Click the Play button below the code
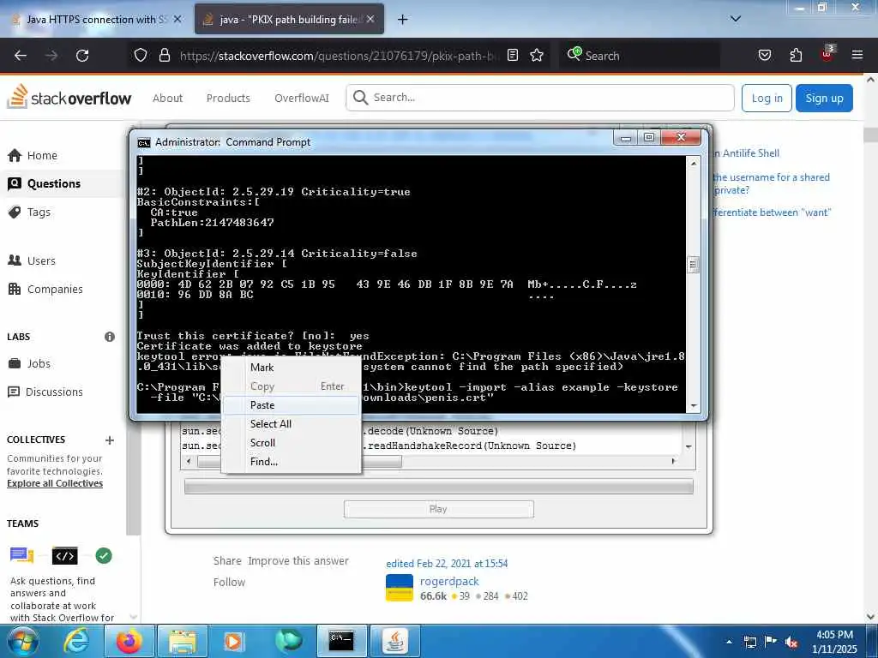The width and height of the screenshot is (878, 658). 438,509
